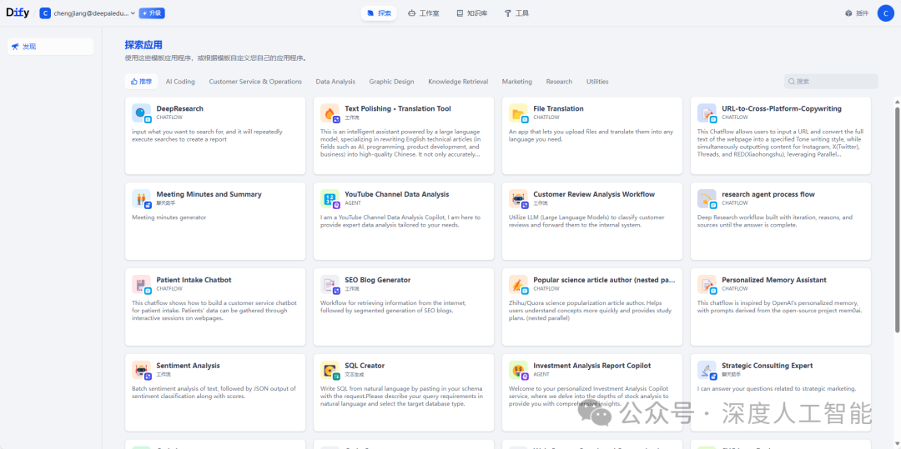The width and height of the screenshot is (901, 449).
Task: Click Investment Analysis Report Copilot icon
Action: (x=518, y=370)
